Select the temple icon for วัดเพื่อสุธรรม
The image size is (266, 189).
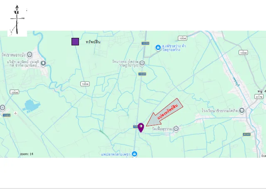[x=176, y=129]
